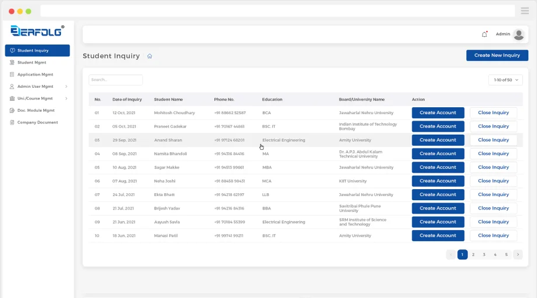Click the Search input field

(115, 80)
